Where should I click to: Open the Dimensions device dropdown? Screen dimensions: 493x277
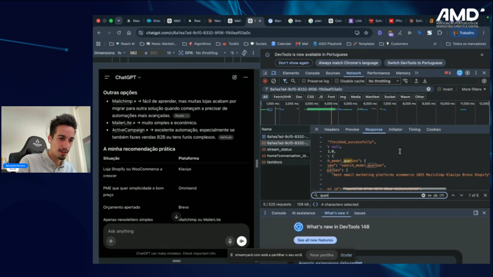122,53
